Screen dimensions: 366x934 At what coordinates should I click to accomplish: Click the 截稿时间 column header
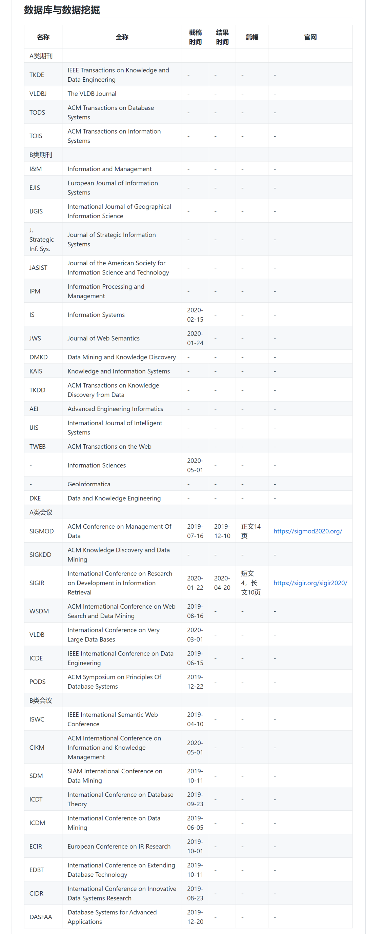click(x=195, y=37)
